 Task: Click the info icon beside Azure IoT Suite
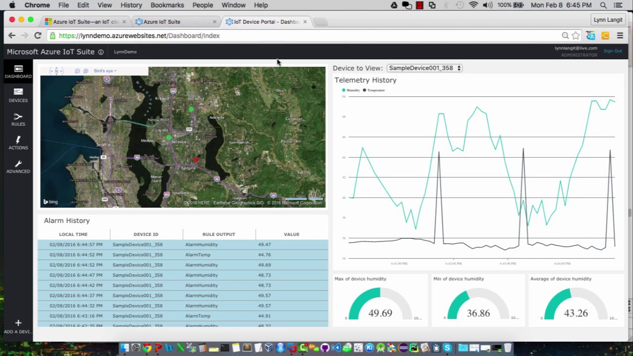click(101, 52)
